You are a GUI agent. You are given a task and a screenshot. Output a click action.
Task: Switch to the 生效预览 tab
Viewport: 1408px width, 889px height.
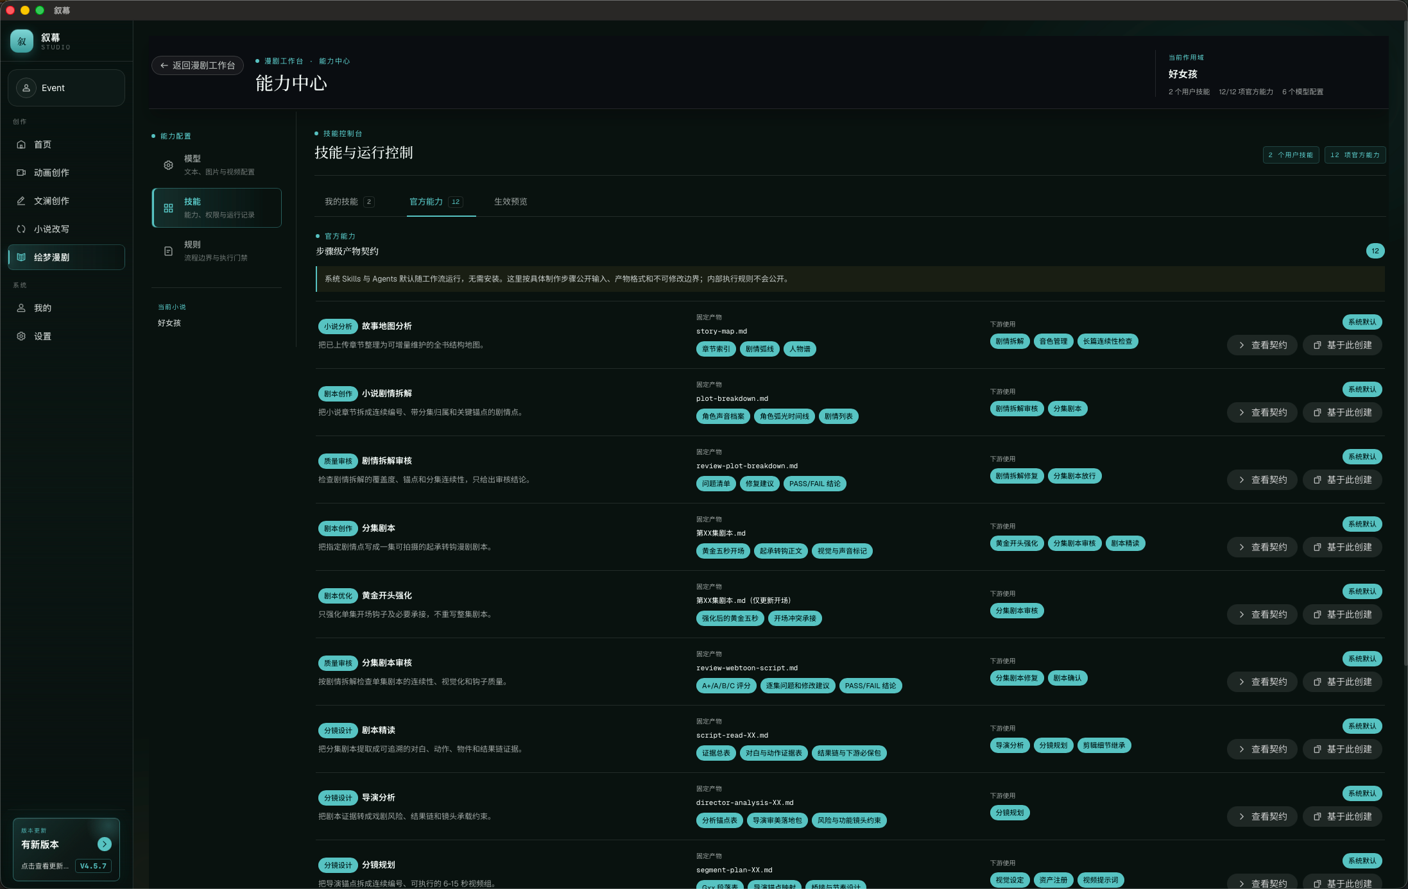(x=511, y=201)
